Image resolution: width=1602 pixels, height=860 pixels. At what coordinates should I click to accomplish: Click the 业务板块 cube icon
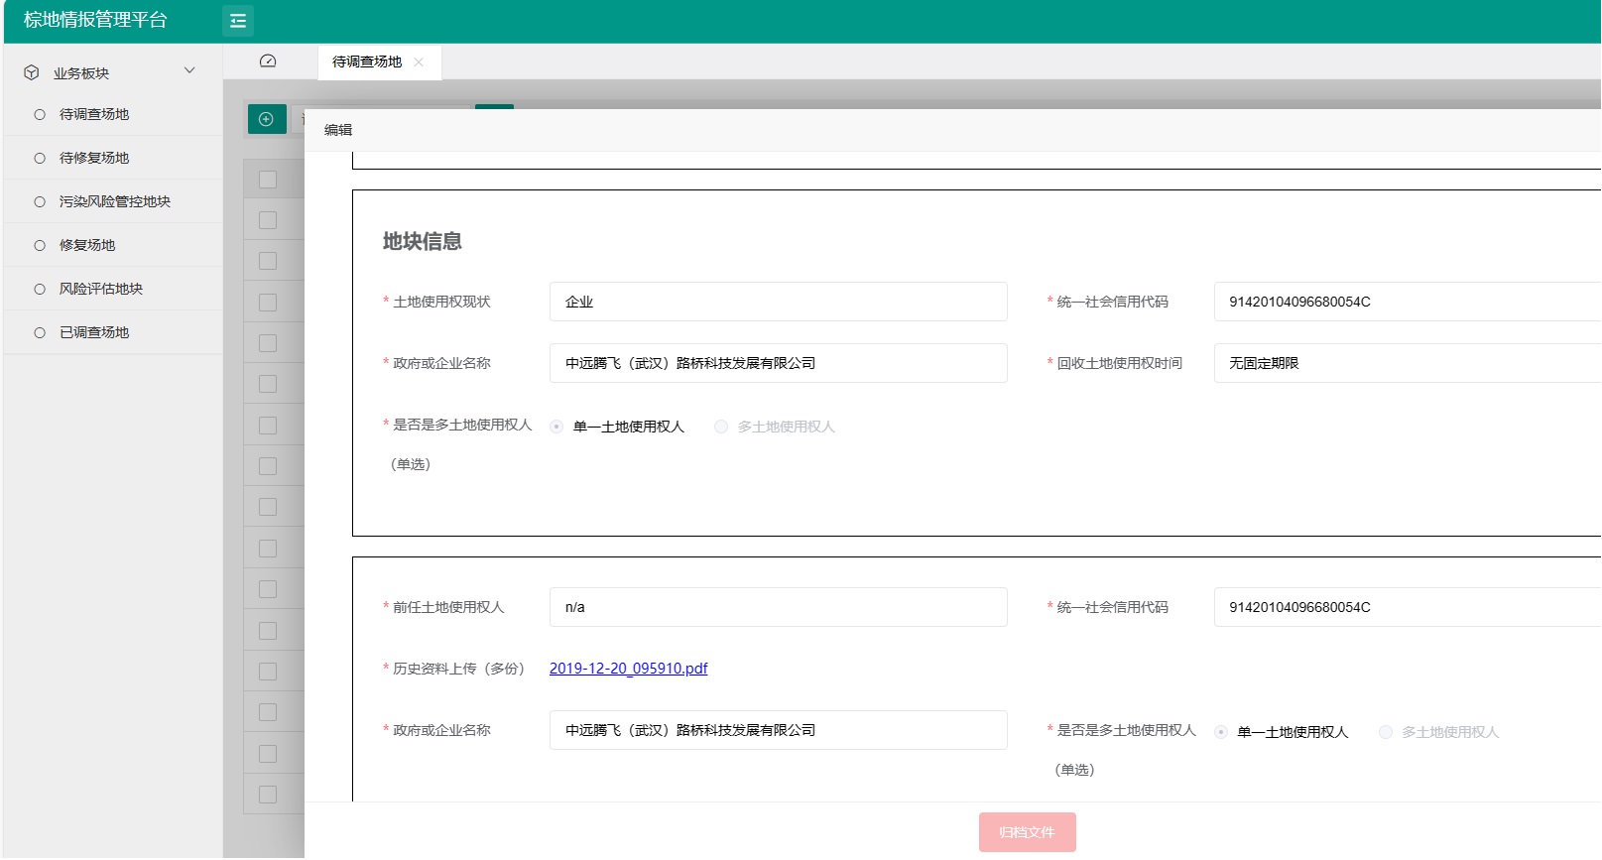click(x=32, y=73)
